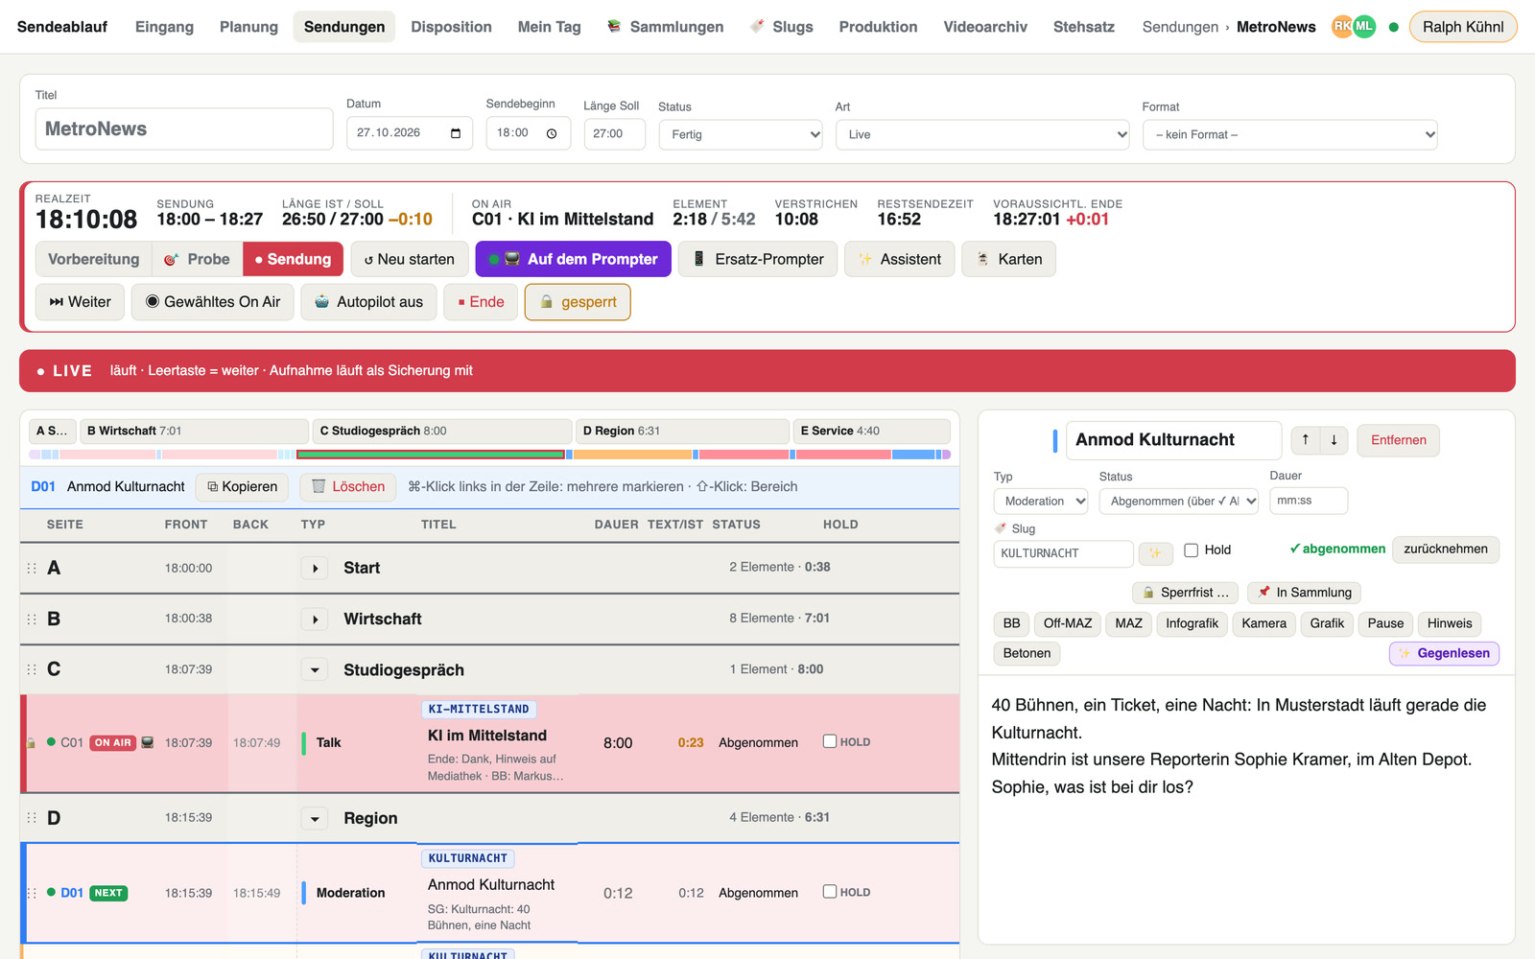Open the Typ dropdown set to Moderation

(1041, 501)
